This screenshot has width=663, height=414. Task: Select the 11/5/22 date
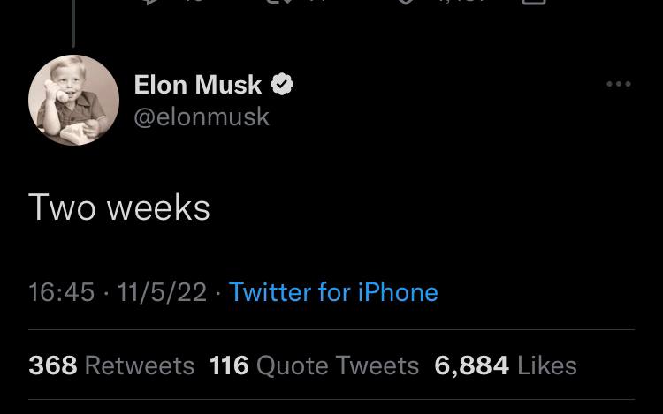[162, 292]
